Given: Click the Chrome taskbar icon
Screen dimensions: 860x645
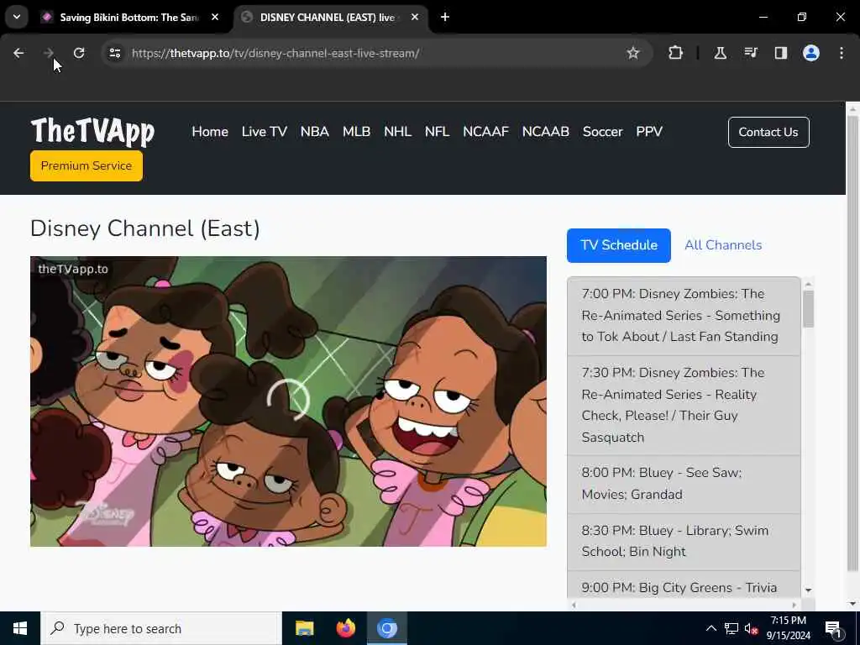Looking at the screenshot, I should click(x=386, y=628).
